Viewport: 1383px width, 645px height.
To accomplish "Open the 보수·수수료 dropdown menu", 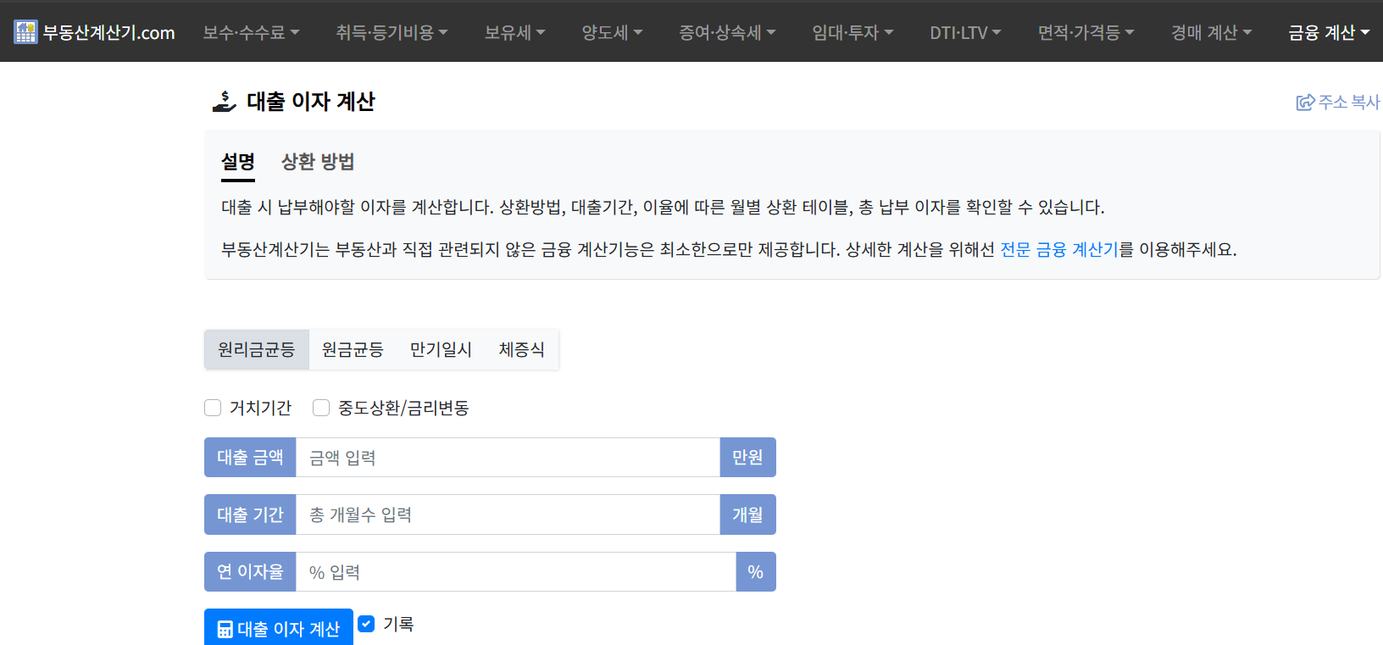I will tap(251, 32).
